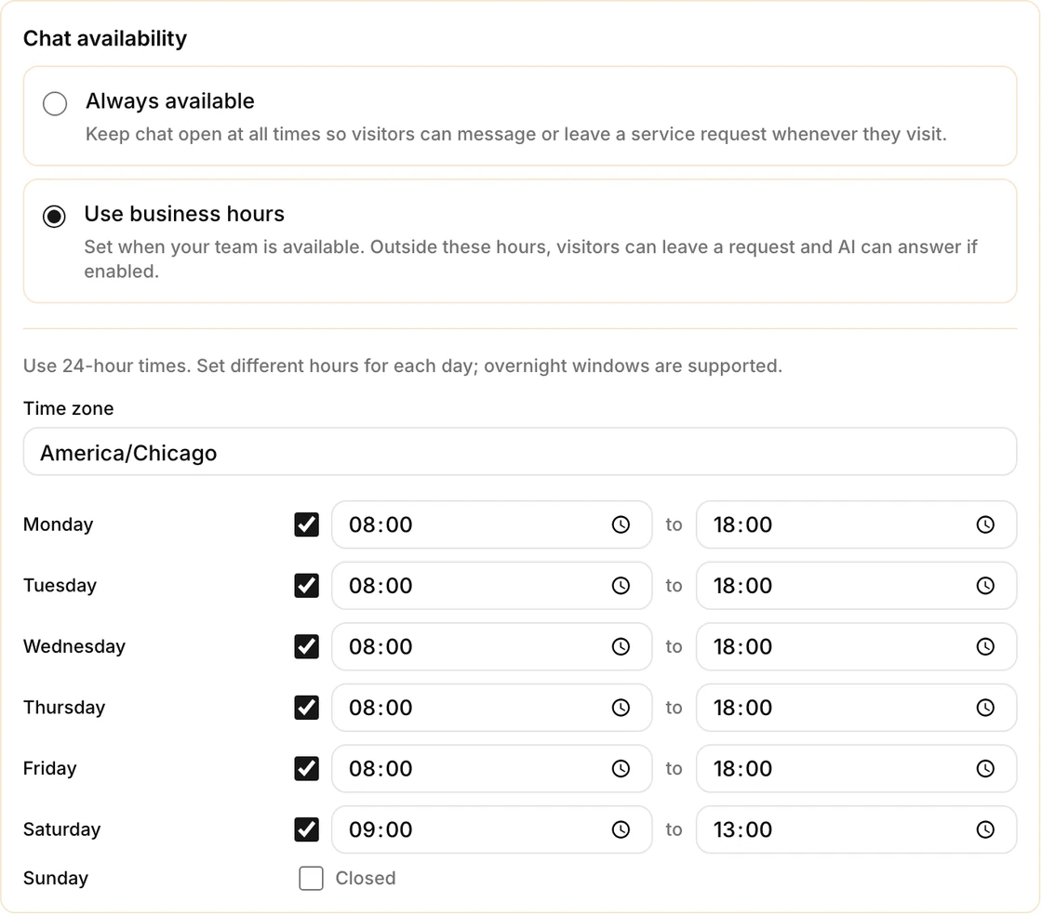Open clock picker for Monday end time
This screenshot has height=915, width=1042.
click(x=985, y=524)
